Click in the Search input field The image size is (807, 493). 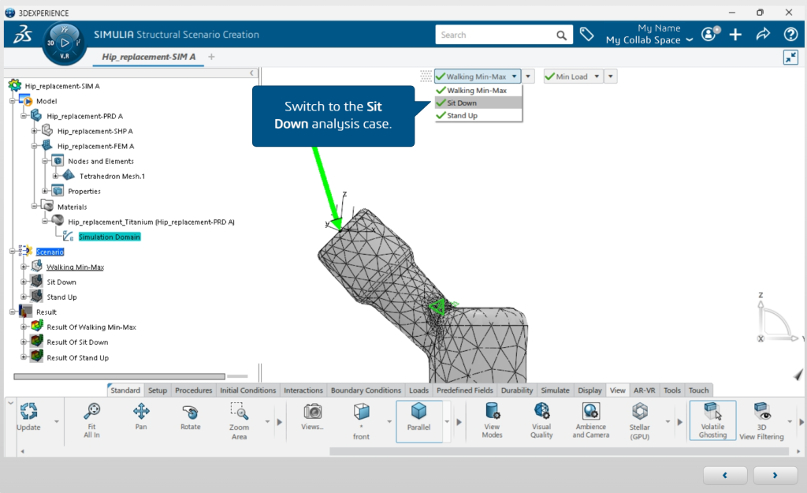pos(496,35)
